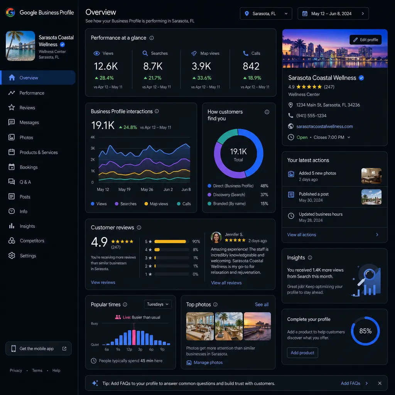Click the See all link in Top photos

point(262,304)
